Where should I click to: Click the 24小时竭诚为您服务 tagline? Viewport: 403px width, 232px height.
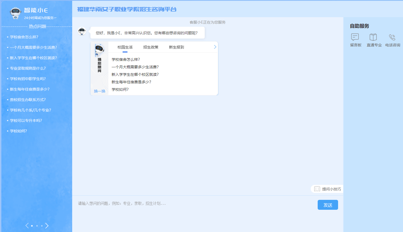[40, 18]
